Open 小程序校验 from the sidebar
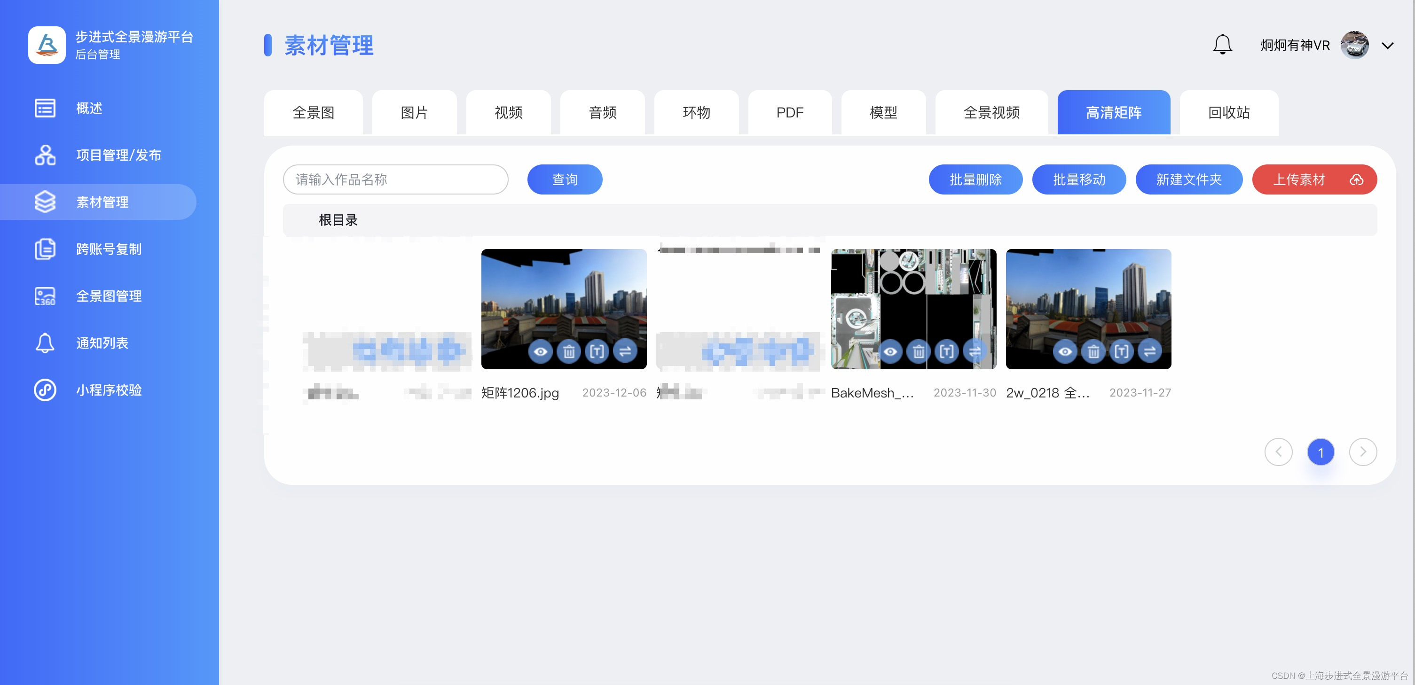1415x685 pixels. (x=109, y=389)
